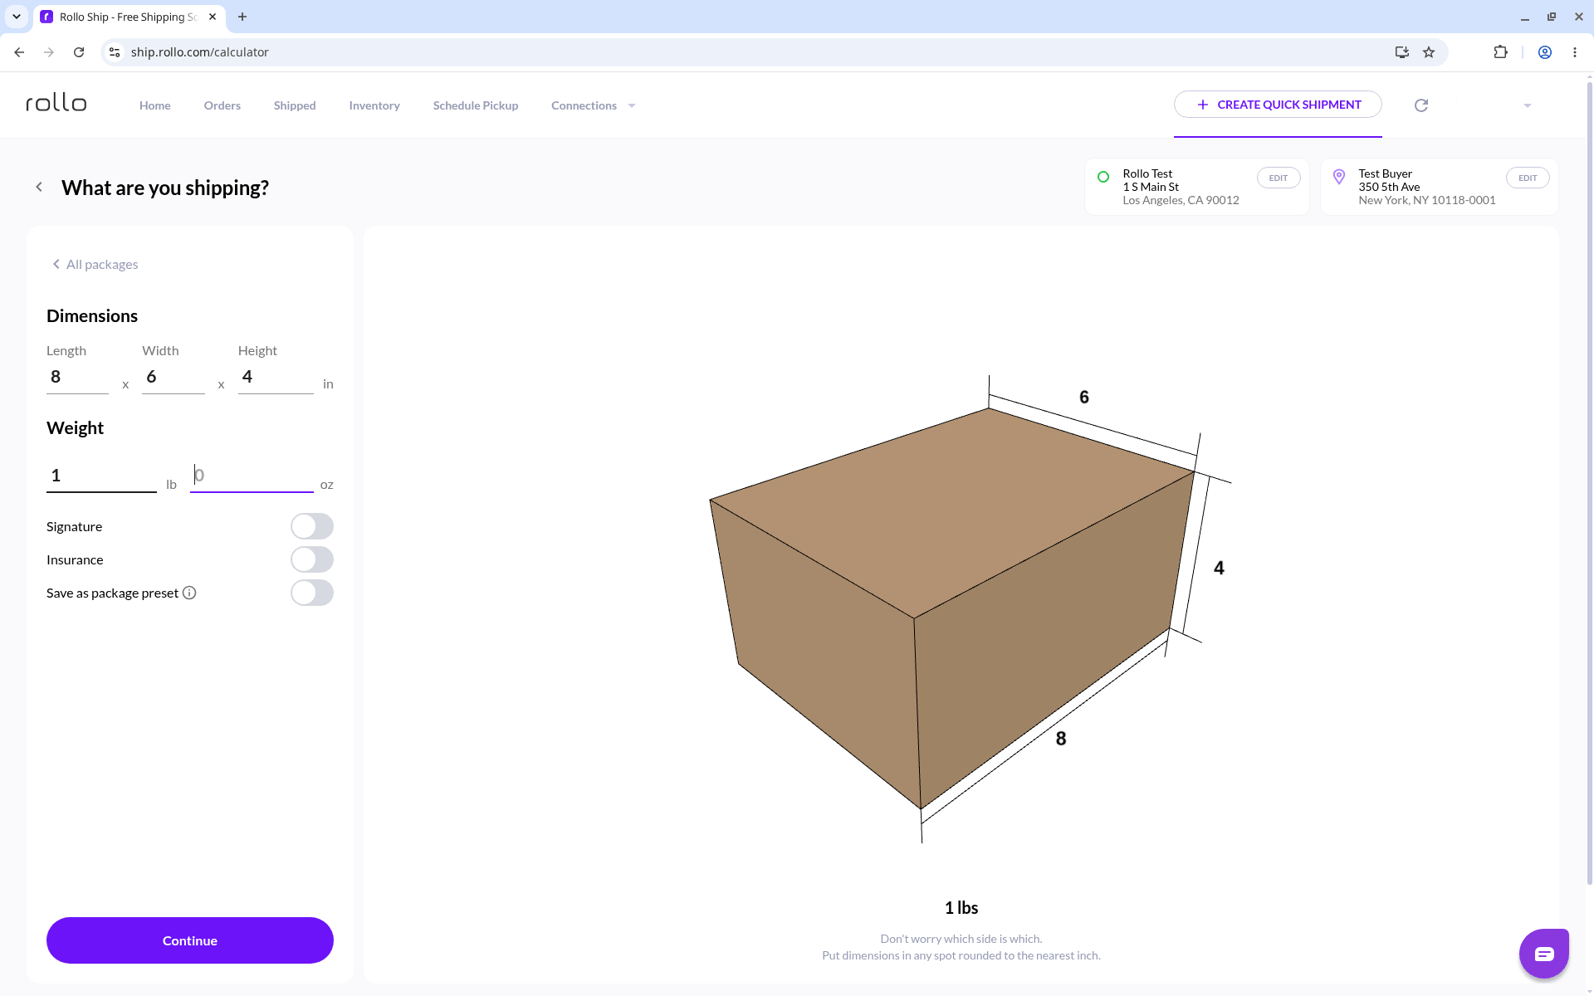Click the green origin circle icon

point(1103,177)
